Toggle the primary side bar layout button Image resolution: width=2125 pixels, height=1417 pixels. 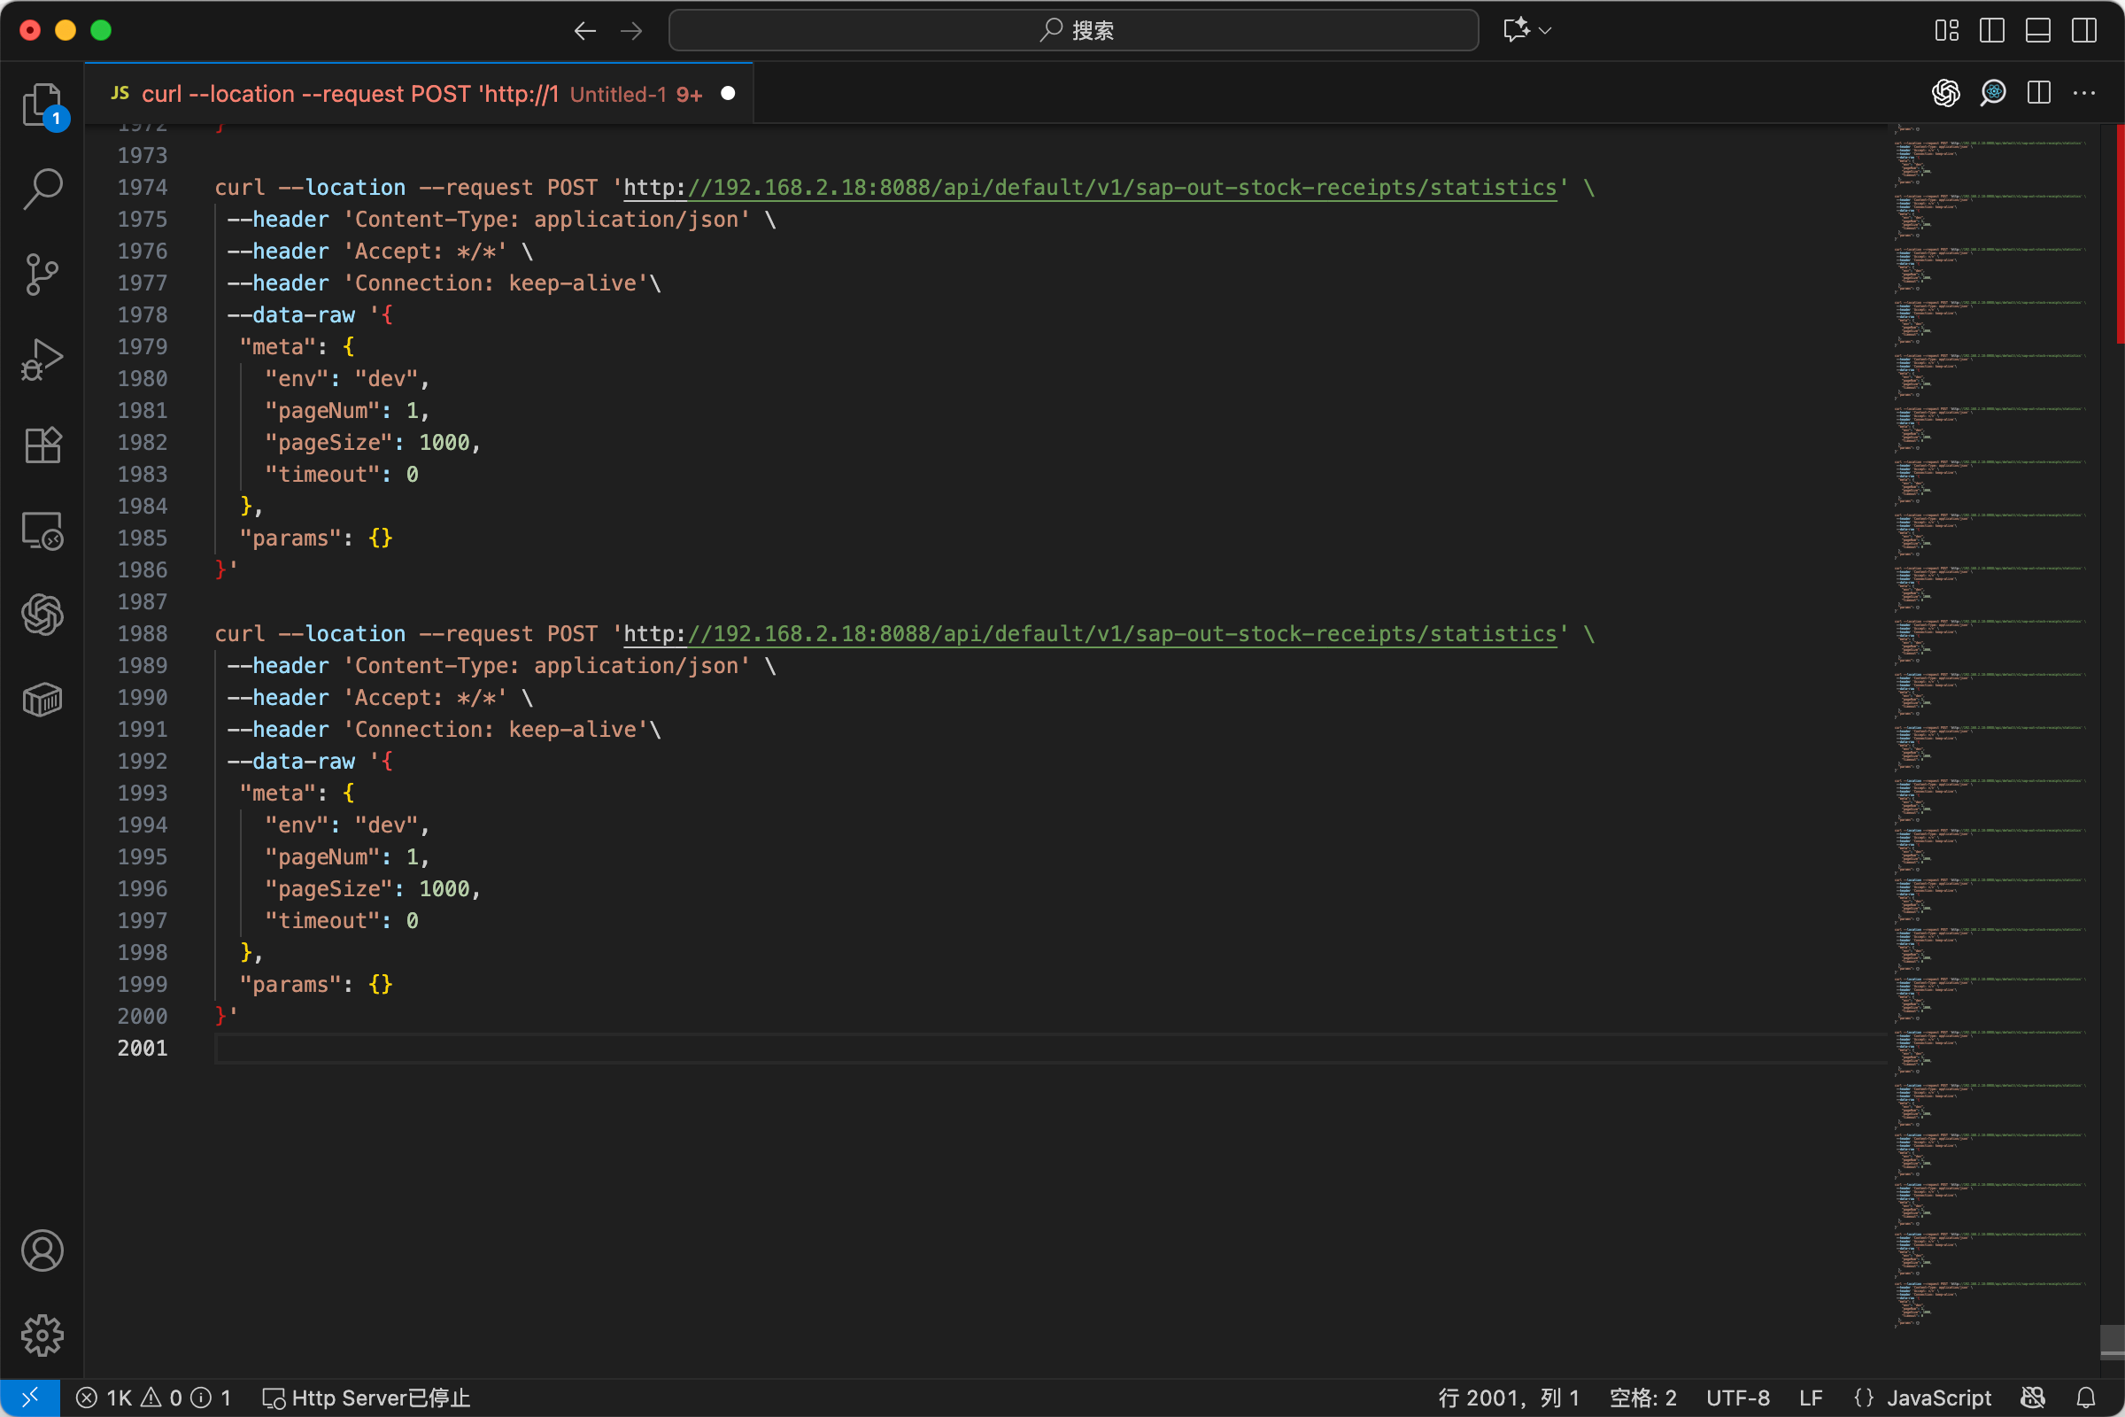(1991, 31)
